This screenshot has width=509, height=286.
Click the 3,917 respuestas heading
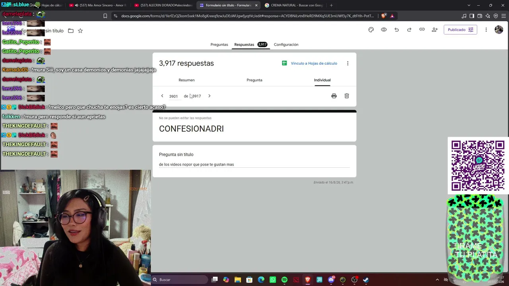pyautogui.click(x=187, y=63)
